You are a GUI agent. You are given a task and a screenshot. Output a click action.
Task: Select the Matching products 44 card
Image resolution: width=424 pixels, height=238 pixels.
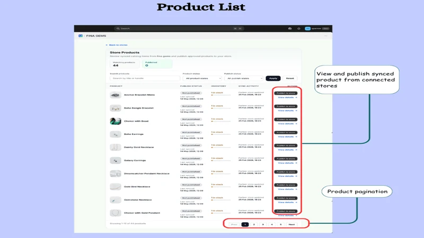(125, 64)
